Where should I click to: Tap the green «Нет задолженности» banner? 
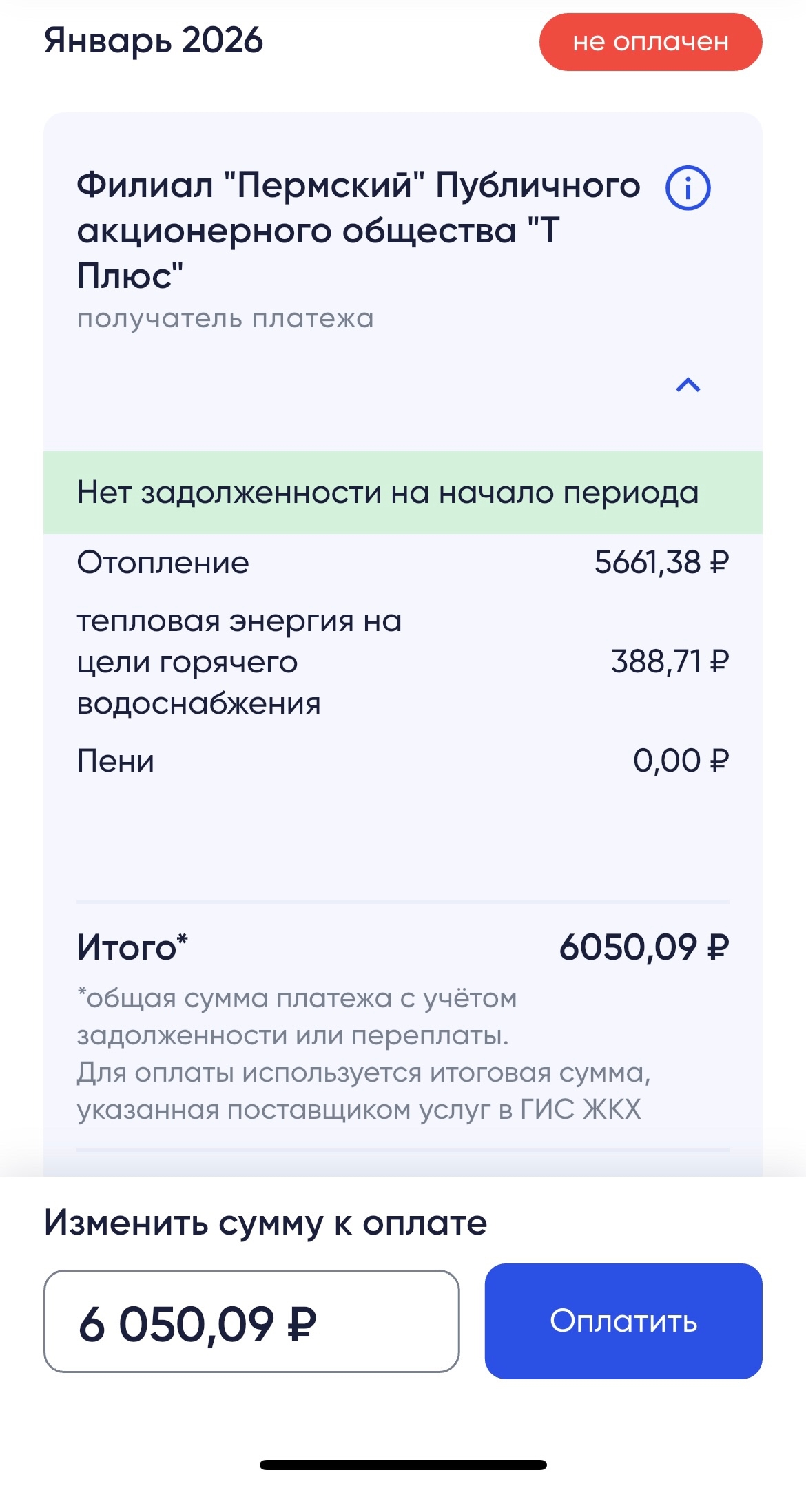coord(402,493)
